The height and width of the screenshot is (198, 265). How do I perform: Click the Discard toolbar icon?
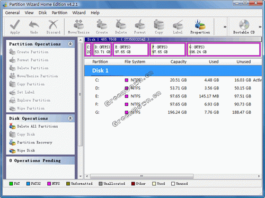[x=53, y=26]
